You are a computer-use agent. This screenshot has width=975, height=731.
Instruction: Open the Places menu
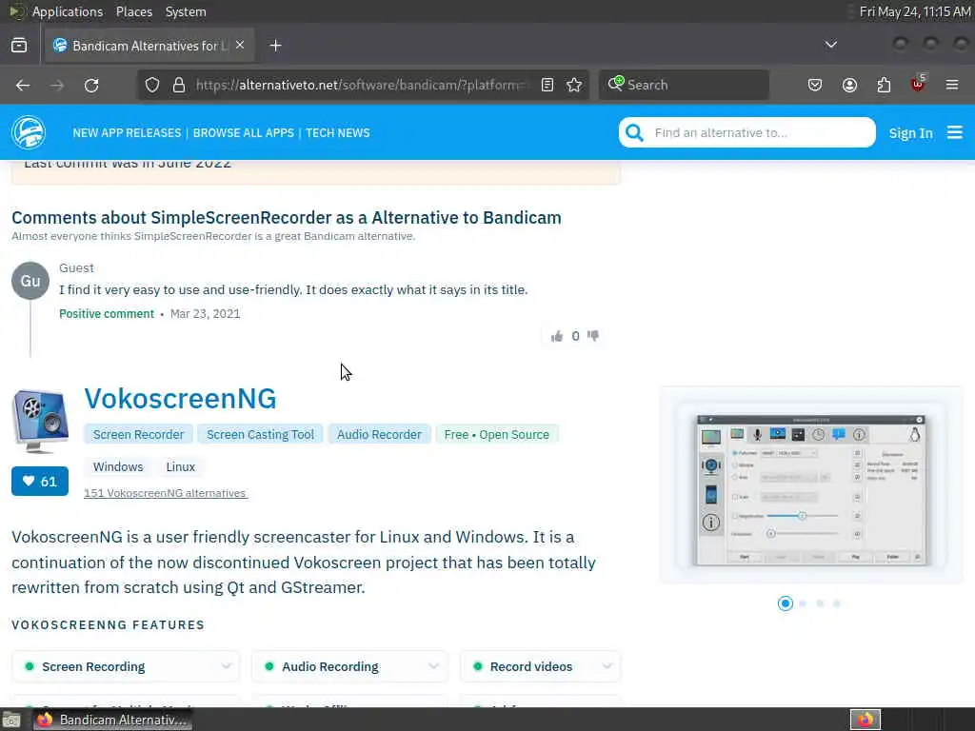click(133, 11)
